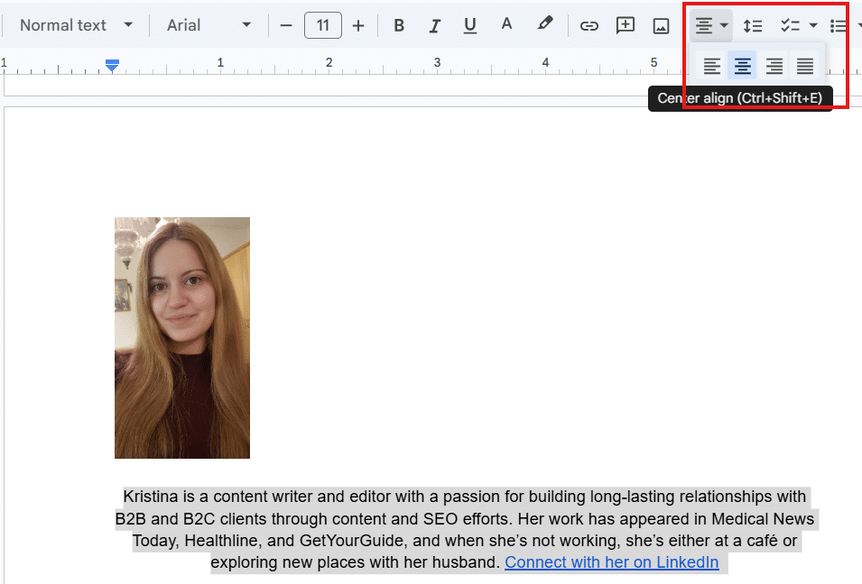The height and width of the screenshot is (584, 862).
Task: Select left align option
Action: point(712,66)
